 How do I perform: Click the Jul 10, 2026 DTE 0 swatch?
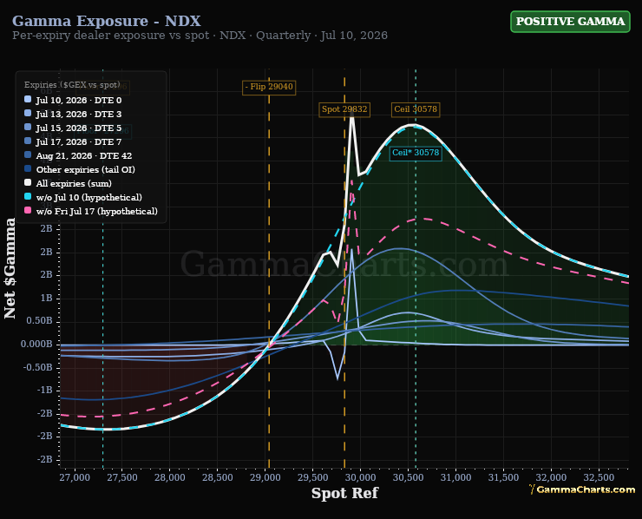28,99
